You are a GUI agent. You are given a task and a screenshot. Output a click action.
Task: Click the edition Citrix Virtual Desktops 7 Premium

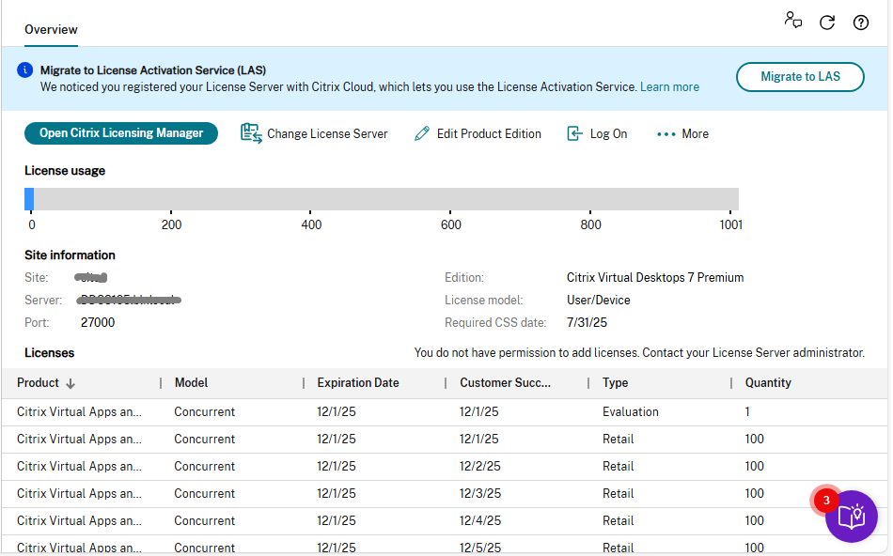click(655, 278)
